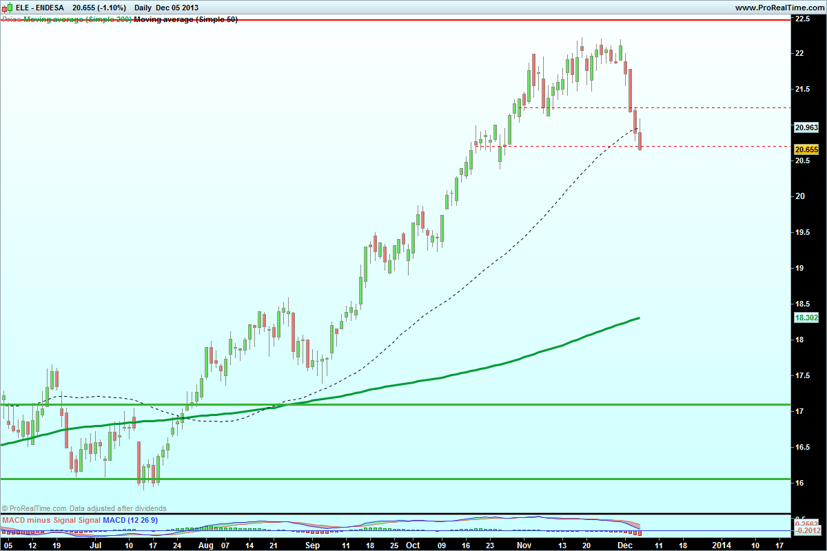Click the Dec 05 2013 date label
The width and height of the screenshot is (827, 551).
point(178,8)
